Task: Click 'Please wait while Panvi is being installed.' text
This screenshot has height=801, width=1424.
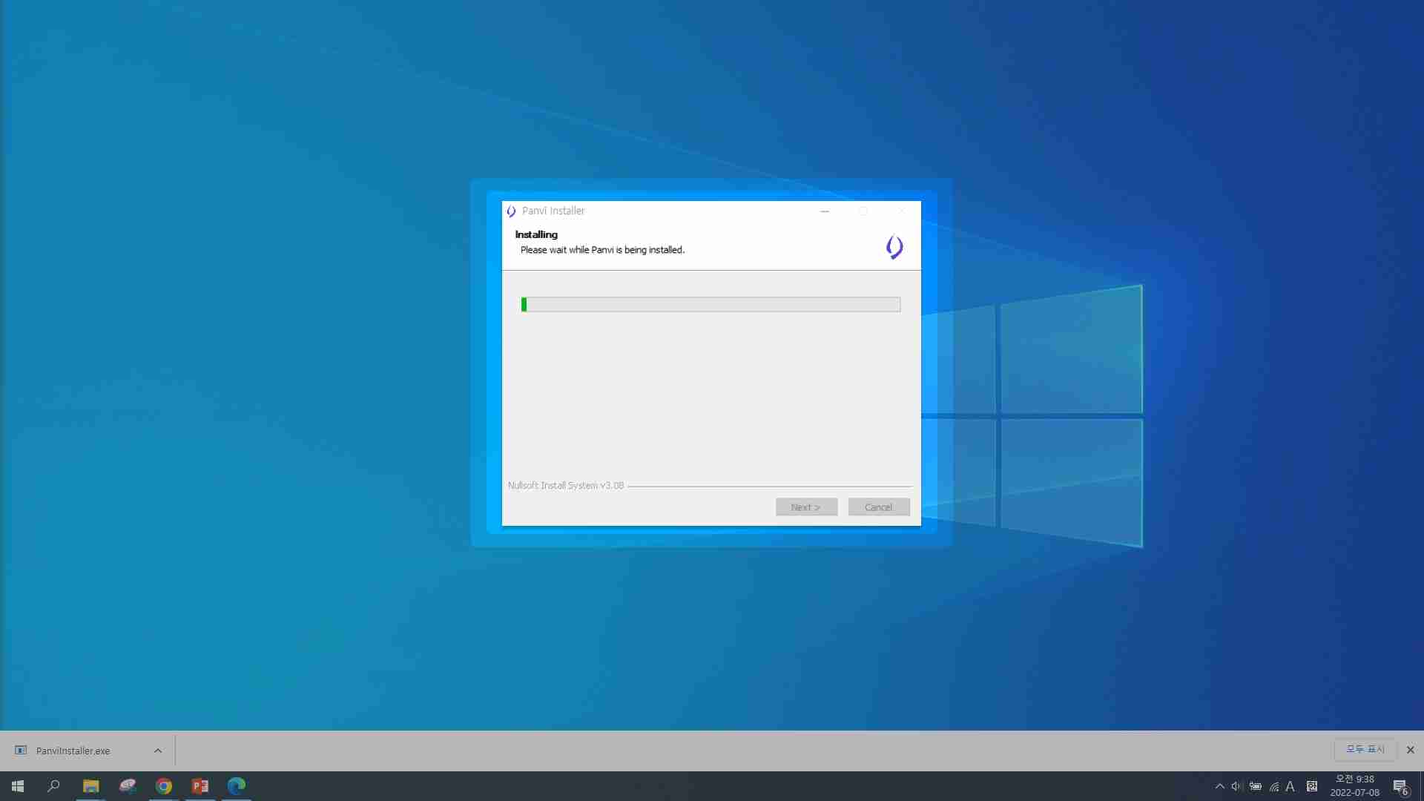Action: tap(602, 250)
